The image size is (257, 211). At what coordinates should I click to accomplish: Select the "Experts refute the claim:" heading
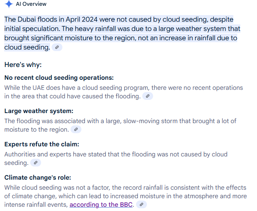click(41, 144)
